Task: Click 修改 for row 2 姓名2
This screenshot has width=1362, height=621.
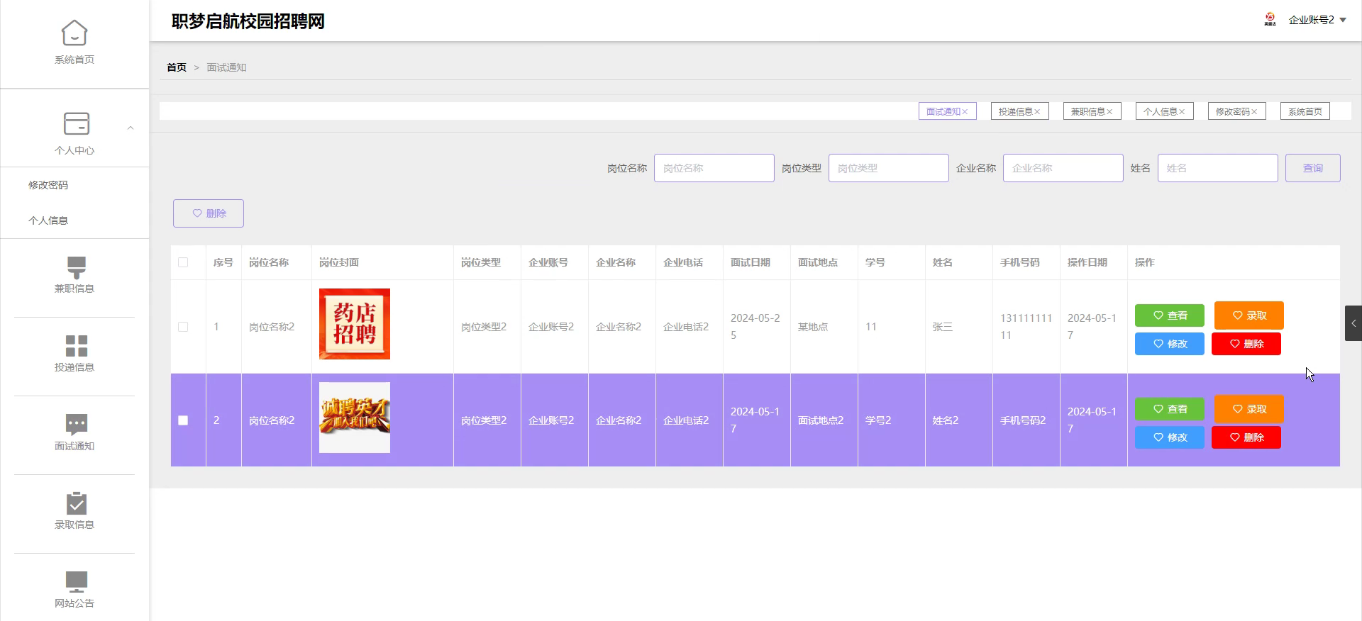Action: pos(1170,437)
